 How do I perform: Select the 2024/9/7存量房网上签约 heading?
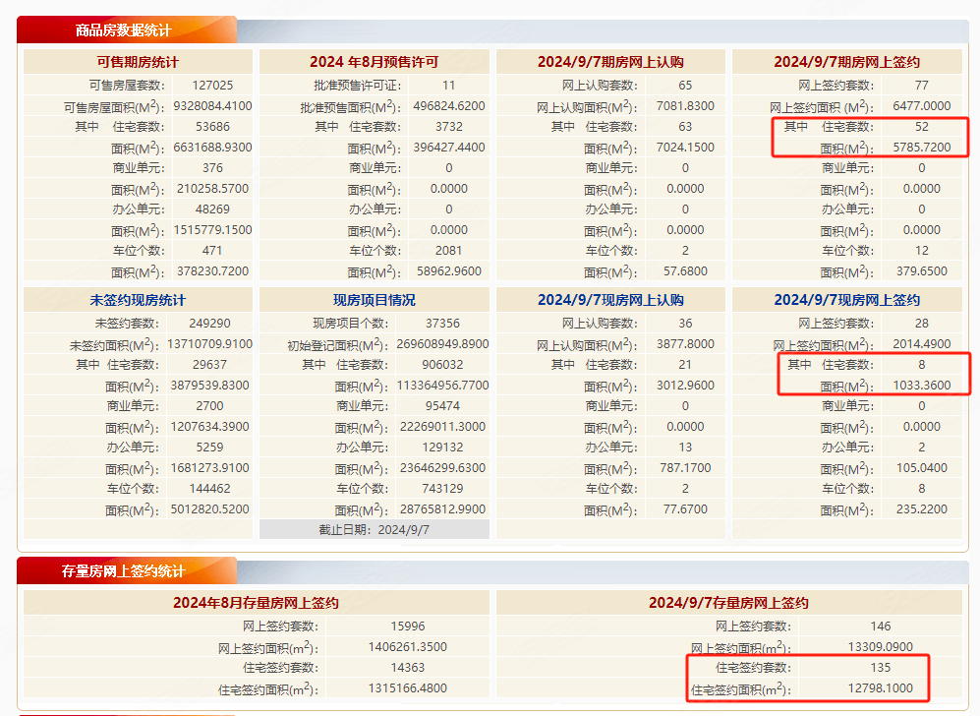[728, 603]
